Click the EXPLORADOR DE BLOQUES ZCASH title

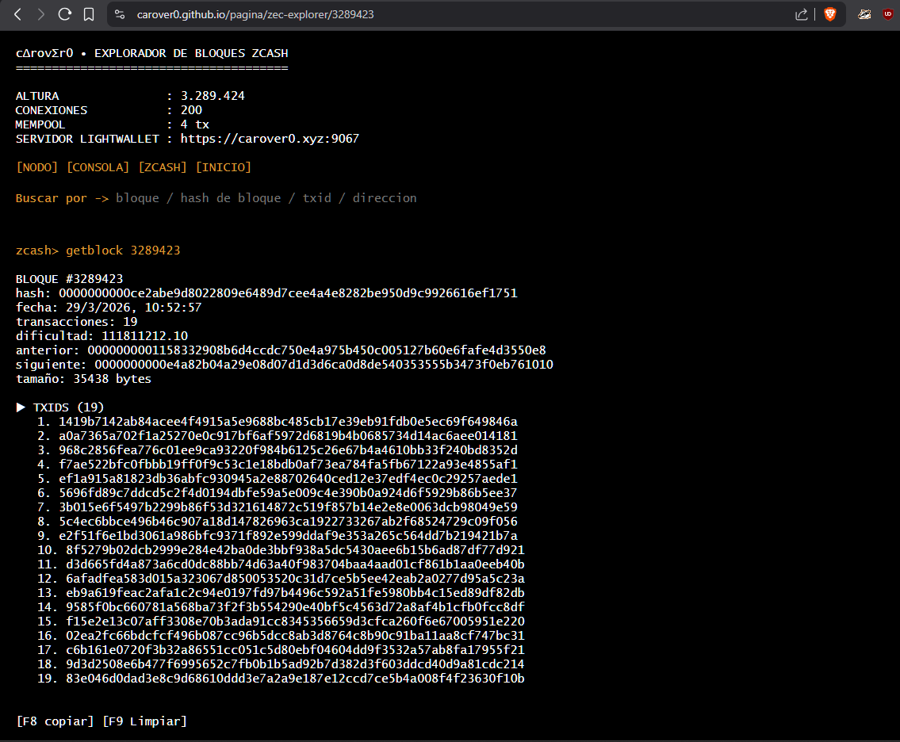click(191, 53)
